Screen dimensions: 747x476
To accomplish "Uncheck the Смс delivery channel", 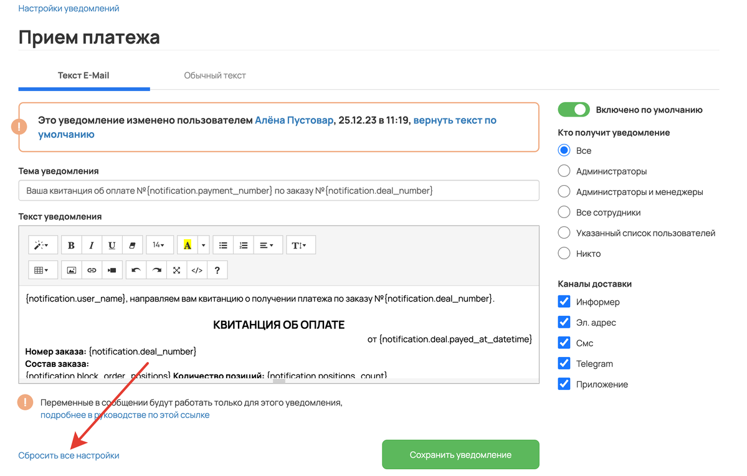I will click(x=564, y=343).
